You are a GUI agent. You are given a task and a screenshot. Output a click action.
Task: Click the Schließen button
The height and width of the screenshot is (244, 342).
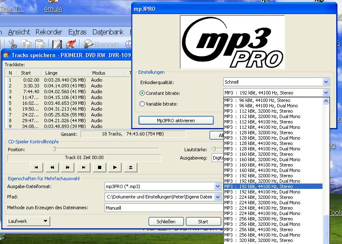tap(166, 222)
